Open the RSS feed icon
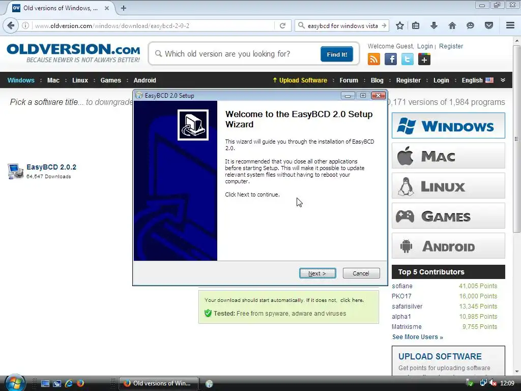 click(x=374, y=59)
